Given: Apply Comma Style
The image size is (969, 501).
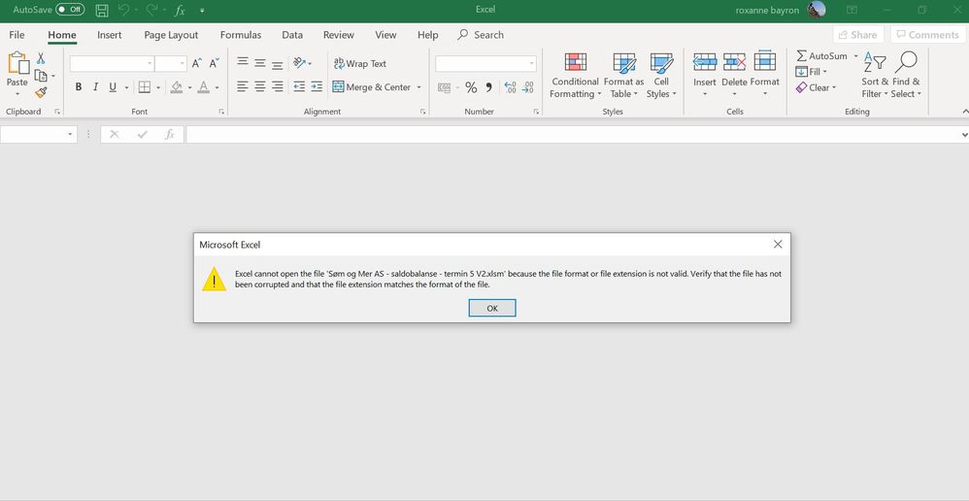Looking at the screenshot, I should [488, 87].
